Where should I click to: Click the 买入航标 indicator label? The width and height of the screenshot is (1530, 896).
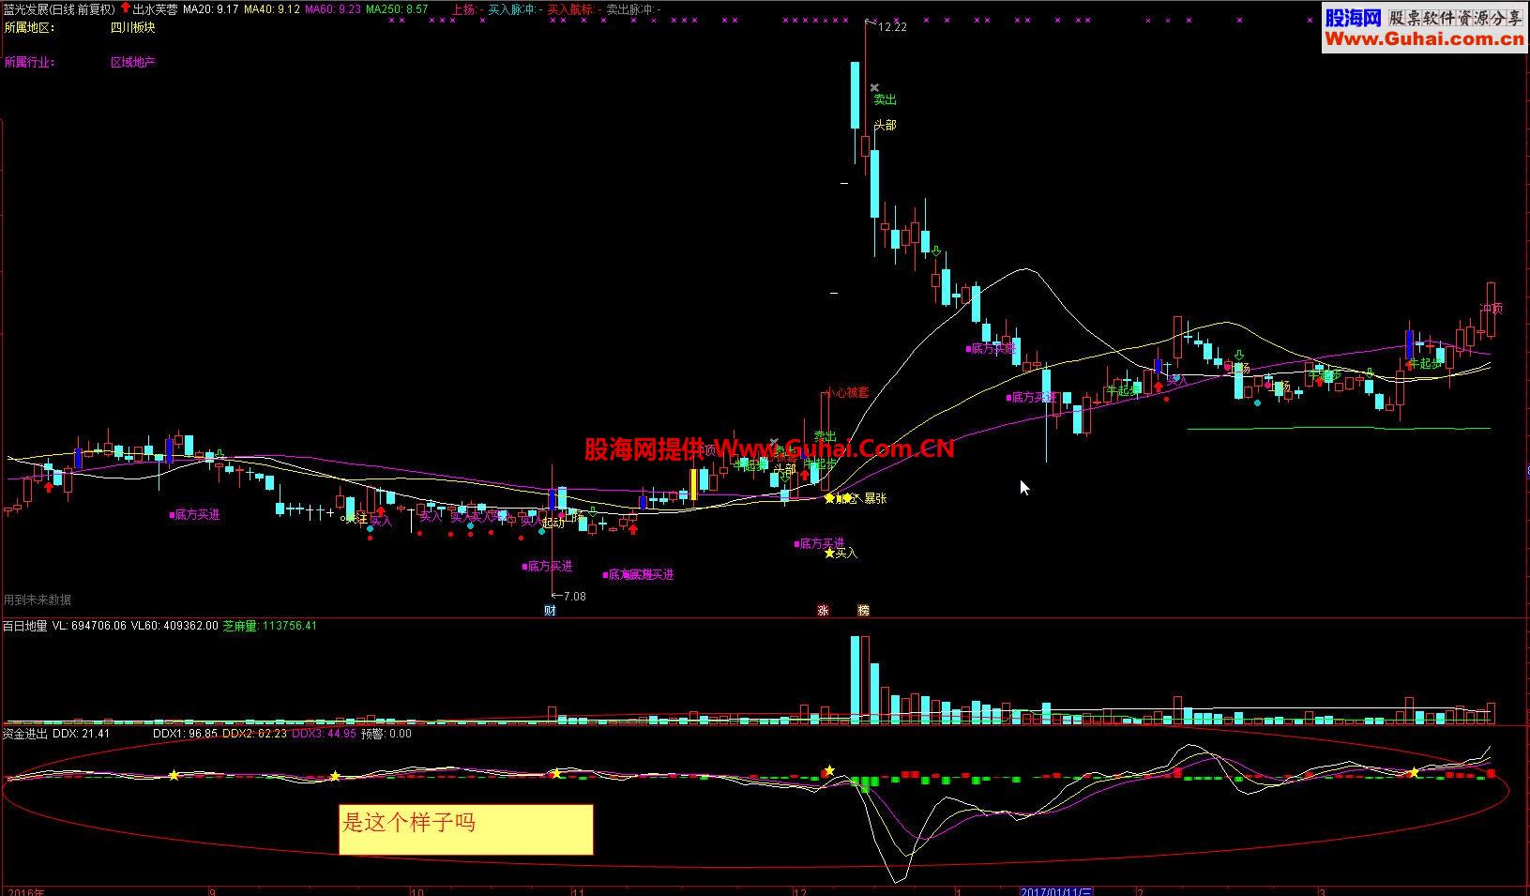click(x=570, y=8)
